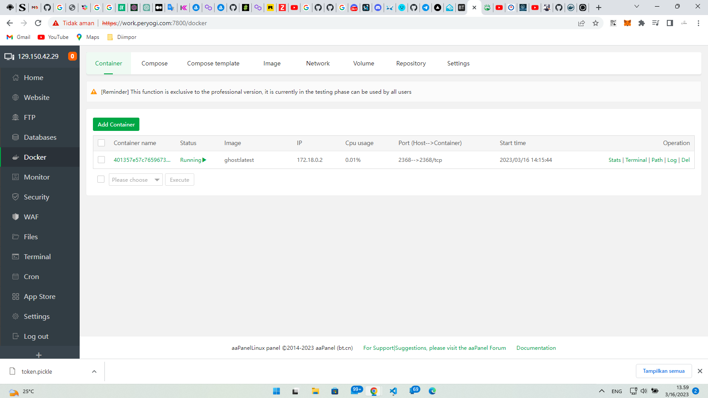Select all containers with the header checkbox
This screenshot has width=708, height=398.
tap(101, 143)
